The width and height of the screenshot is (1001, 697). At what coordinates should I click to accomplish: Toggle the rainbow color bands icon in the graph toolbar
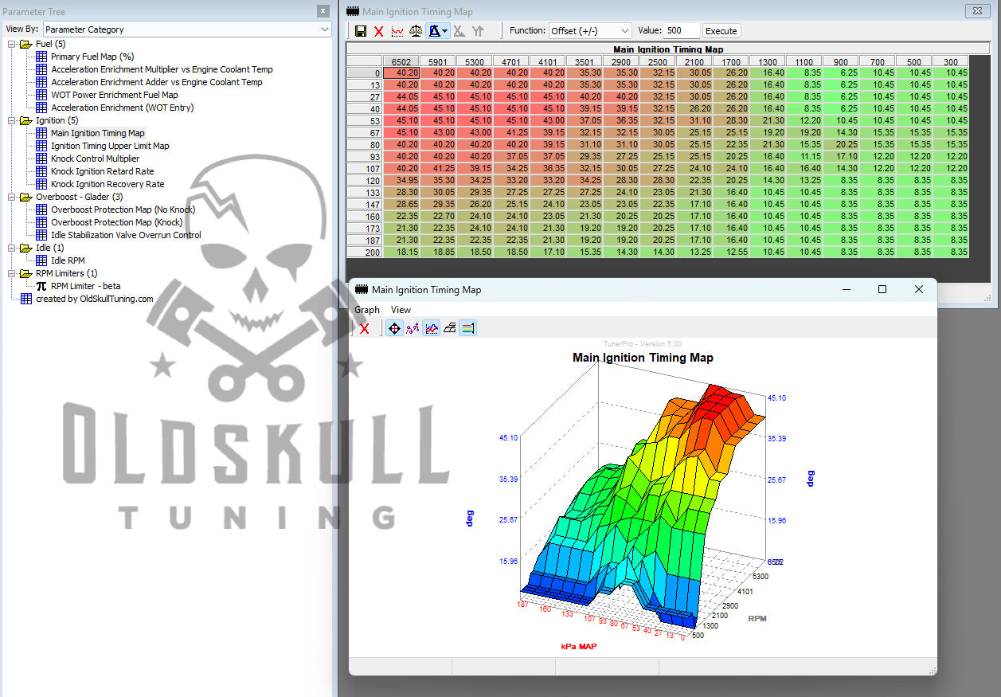click(x=467, y=328)
